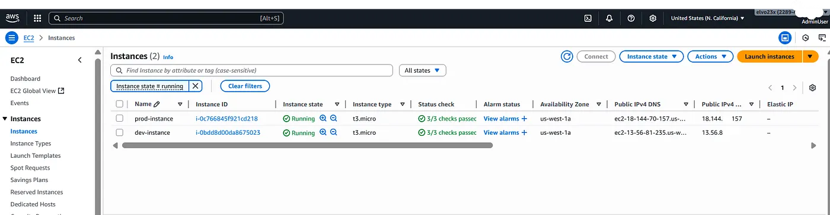
Task: Remove the Instance state = running filter
Action: (x=196, y=86)
